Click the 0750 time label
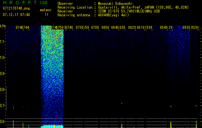 (x=60, y=28)
